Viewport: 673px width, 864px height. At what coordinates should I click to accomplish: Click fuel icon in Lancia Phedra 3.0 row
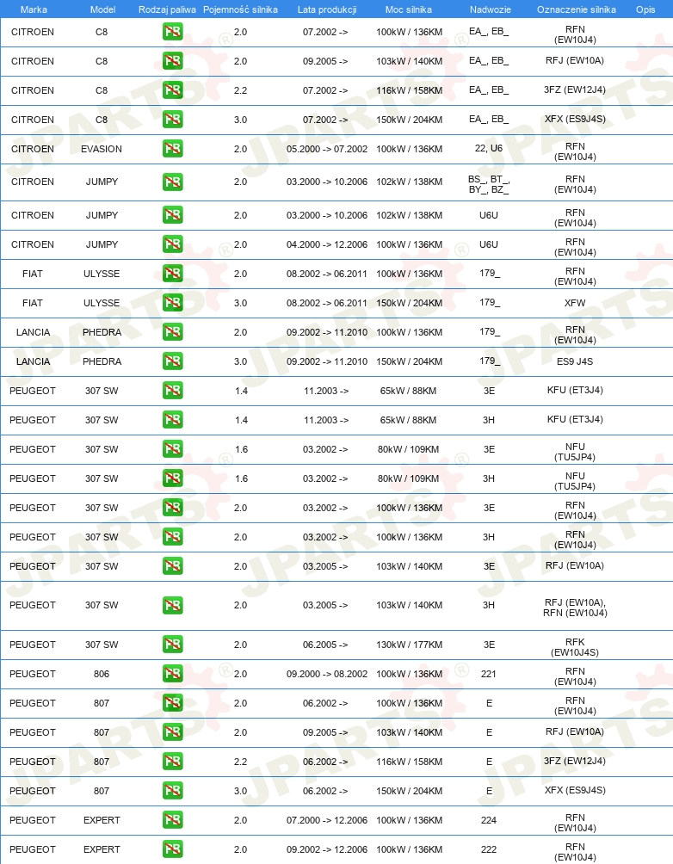172,361
